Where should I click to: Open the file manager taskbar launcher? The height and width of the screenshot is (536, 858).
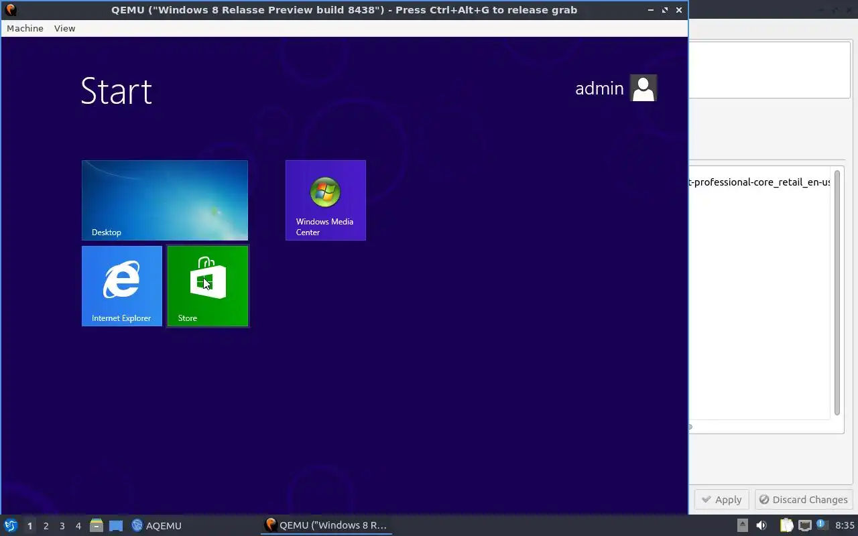97,526
